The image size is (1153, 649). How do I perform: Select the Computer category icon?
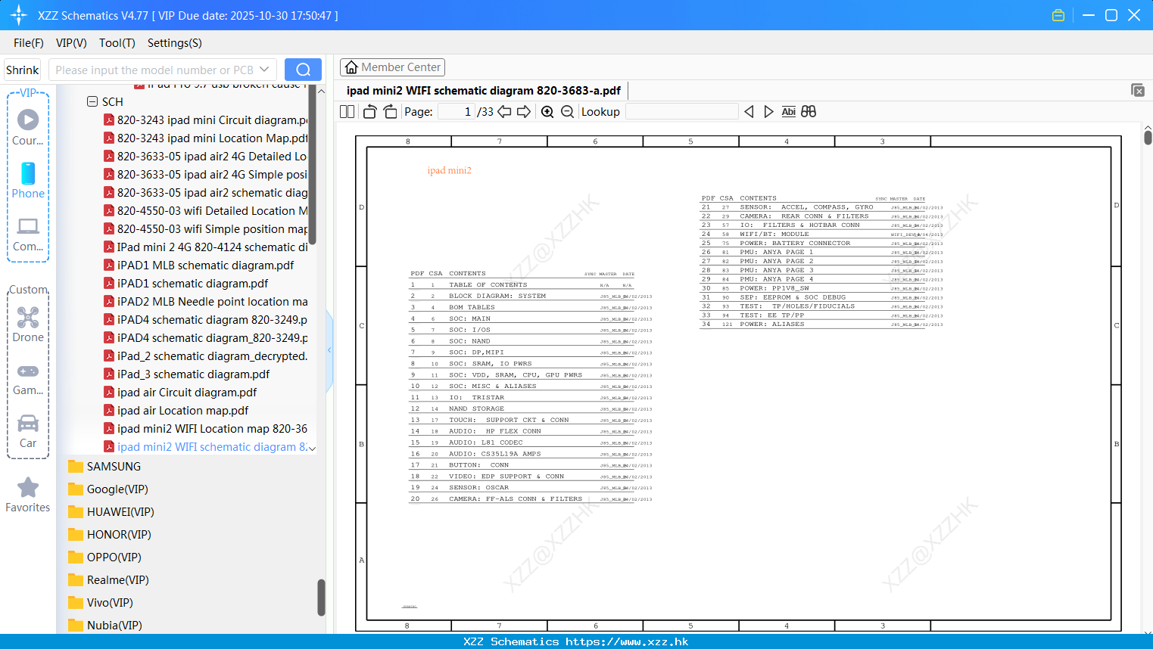point(28,234)
